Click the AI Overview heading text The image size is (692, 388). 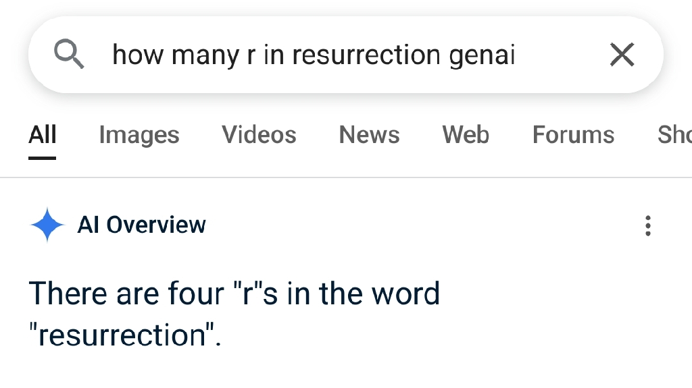[142, 225]
